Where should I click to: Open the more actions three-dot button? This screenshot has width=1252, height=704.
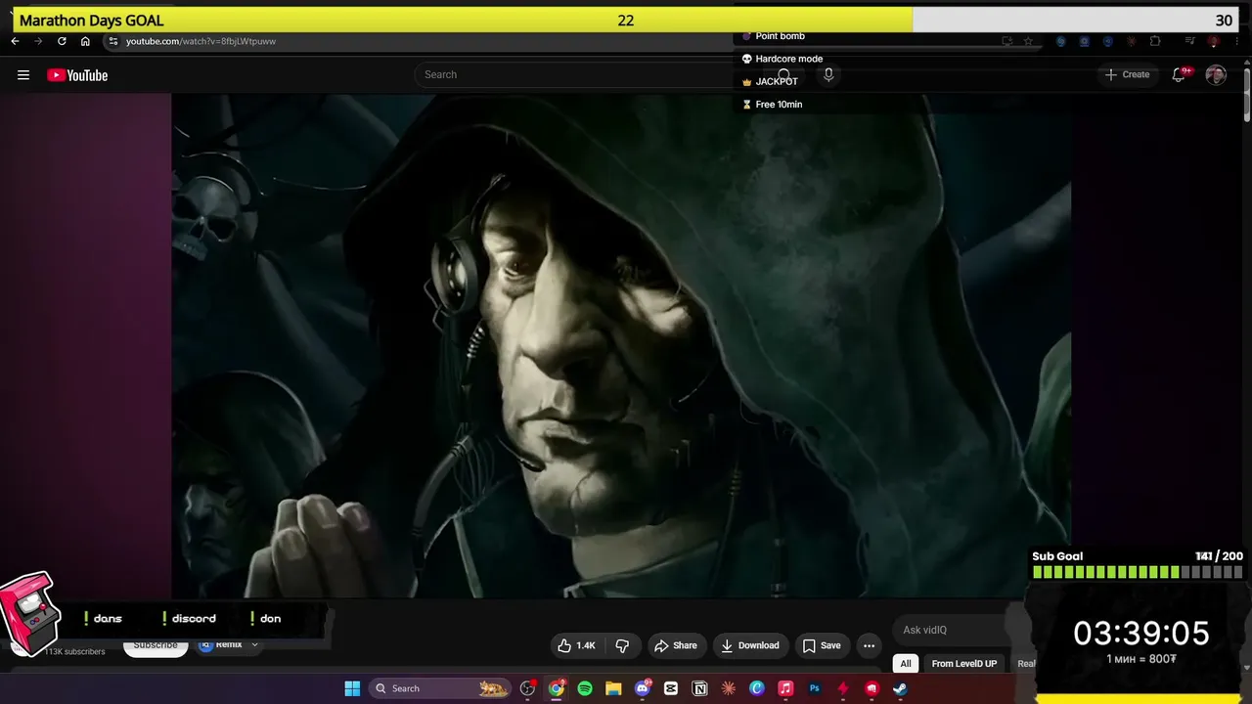(869, 645)
